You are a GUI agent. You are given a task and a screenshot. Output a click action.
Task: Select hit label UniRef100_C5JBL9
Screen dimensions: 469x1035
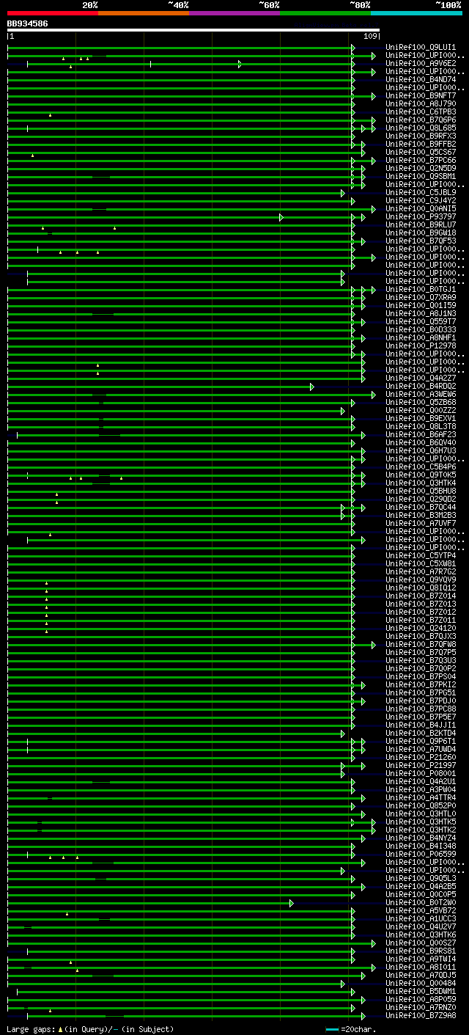pyautogui.click(x=421, y=193)
